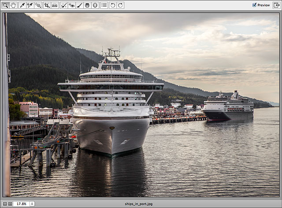Select the Targeted Adjustment tool

(38, 5)
